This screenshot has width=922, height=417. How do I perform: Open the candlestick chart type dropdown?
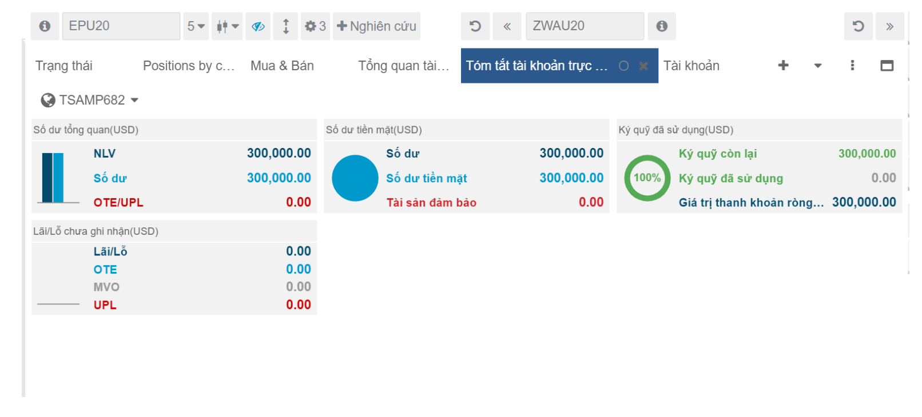227,26
